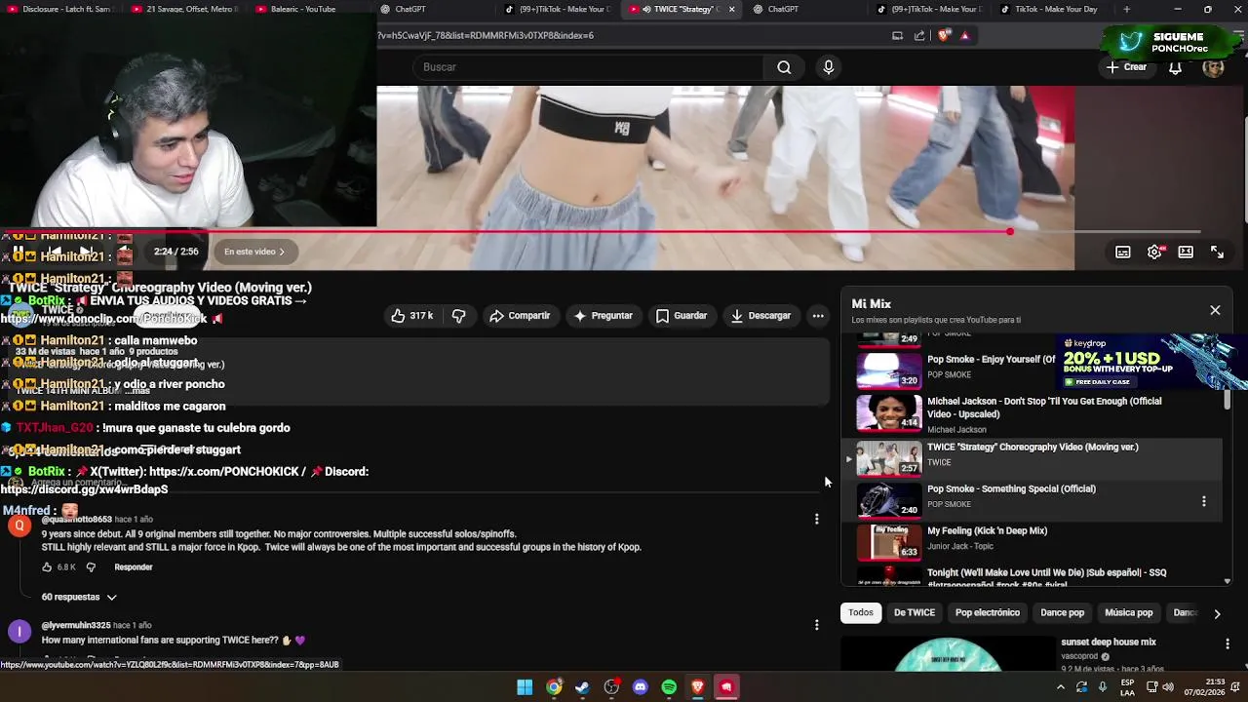This screenshot has height=702, width=1248.
Task: Click the Crear create button
Action: point(1126,67)
